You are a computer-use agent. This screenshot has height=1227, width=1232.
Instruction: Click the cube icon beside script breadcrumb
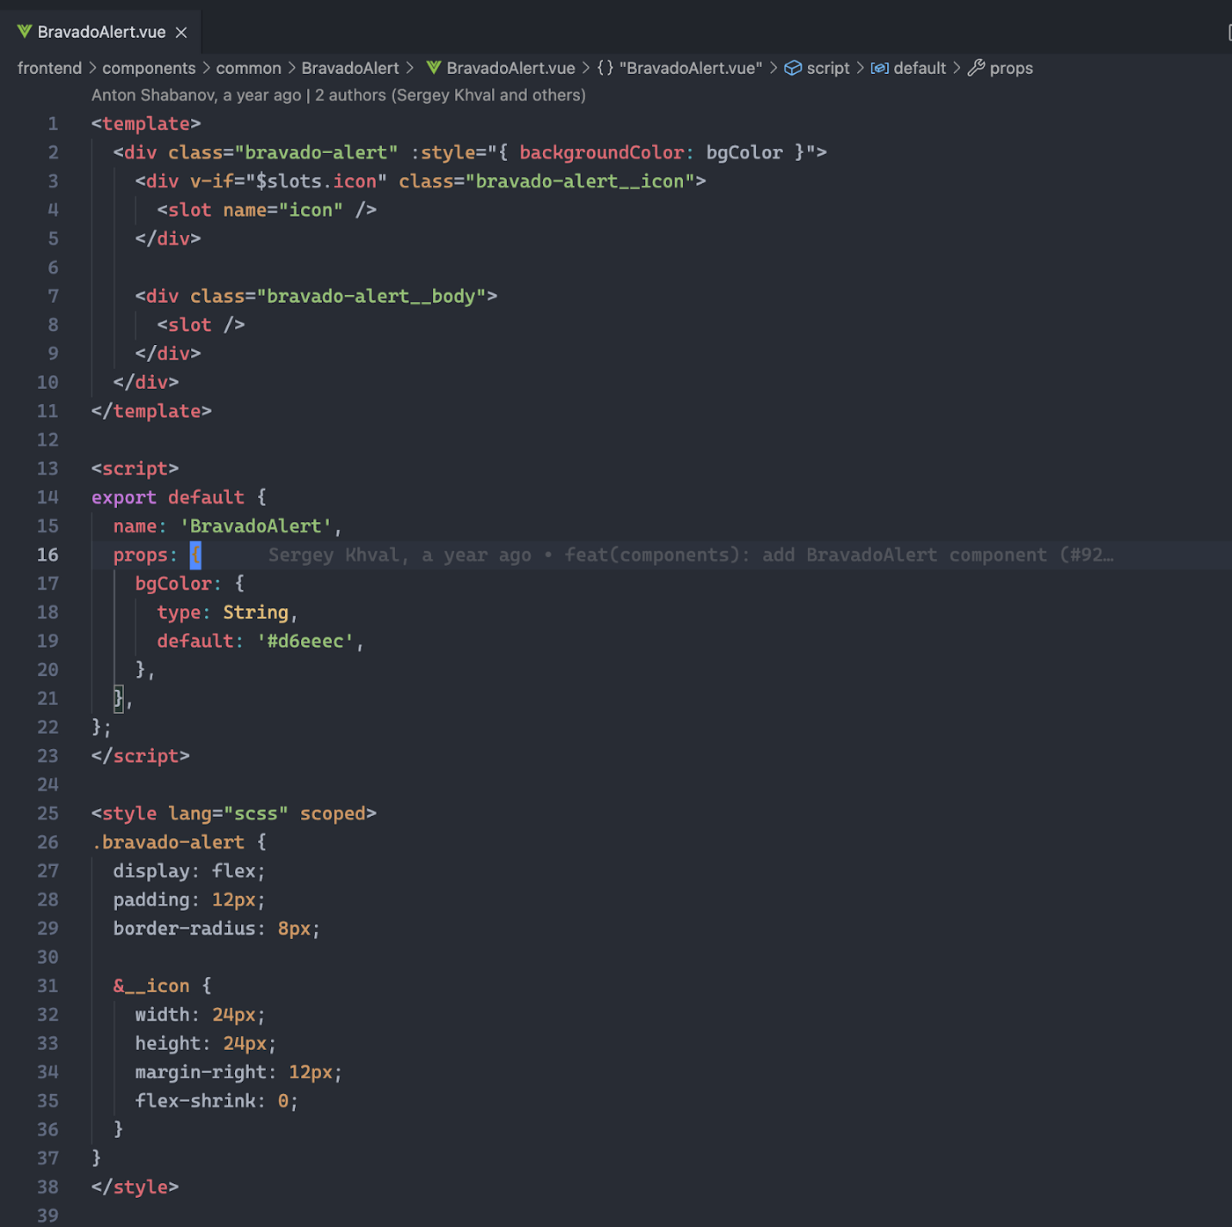point(793,68)
